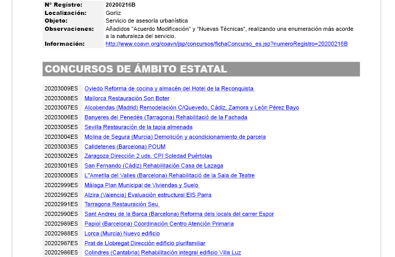Open Málaga Plan Municipal de Viviendas link
The image size is (395, 257).
pos(142,186)
